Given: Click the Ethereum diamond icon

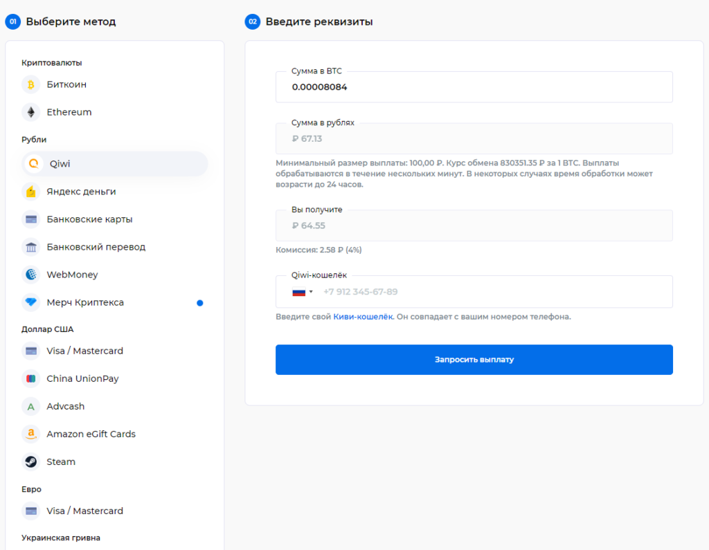Looking at the screenshot, I should (x=30, y=112).
